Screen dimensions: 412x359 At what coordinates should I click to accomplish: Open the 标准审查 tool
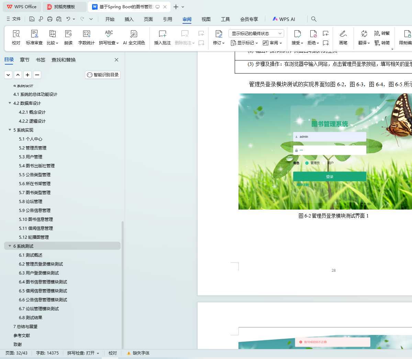point(34,37)
